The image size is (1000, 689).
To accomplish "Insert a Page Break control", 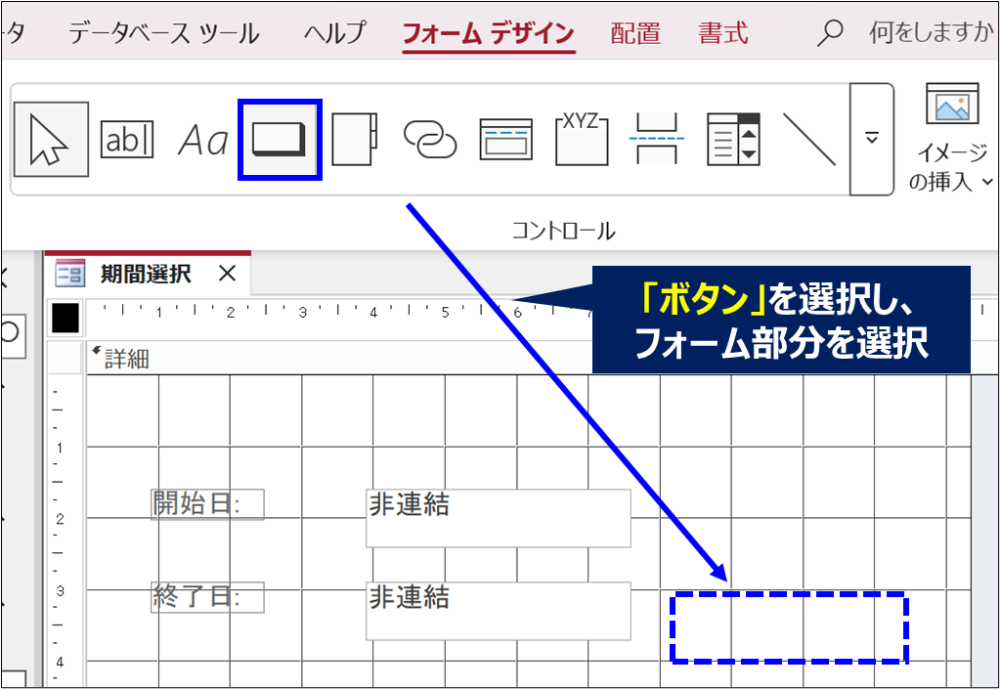I will click(657, 140).
